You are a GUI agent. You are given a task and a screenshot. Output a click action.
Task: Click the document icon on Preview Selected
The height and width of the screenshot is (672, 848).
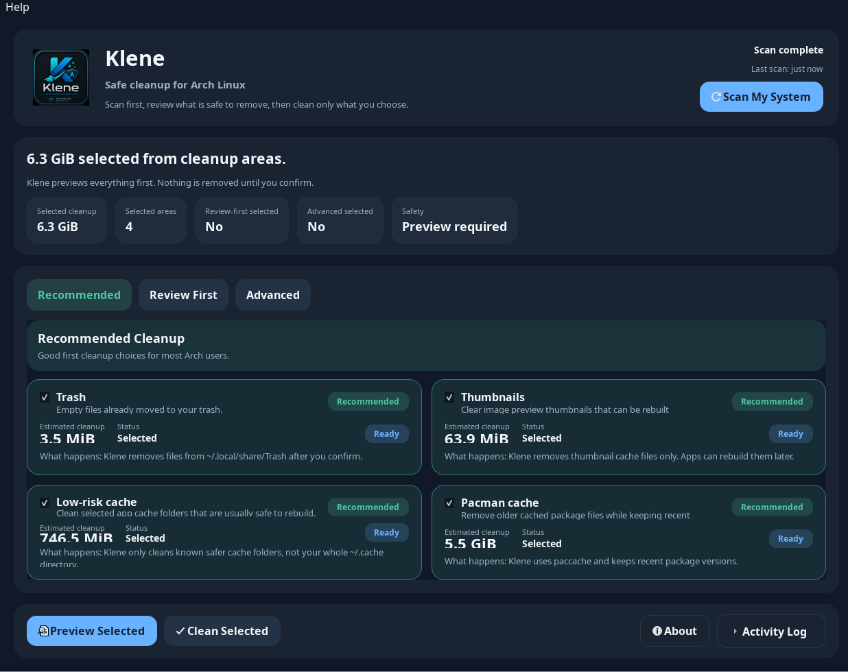click(43, 631)
